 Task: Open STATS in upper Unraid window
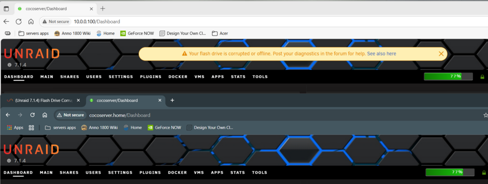238,77
